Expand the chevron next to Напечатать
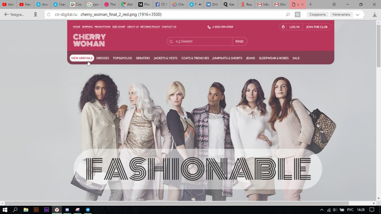The height and width of the screenshot is (214, 381). pos(357,15)
